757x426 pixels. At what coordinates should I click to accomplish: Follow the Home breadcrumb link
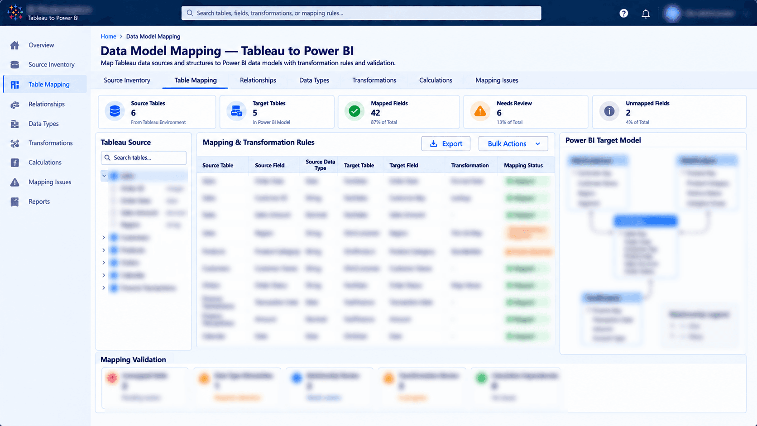tap(108, 36)
